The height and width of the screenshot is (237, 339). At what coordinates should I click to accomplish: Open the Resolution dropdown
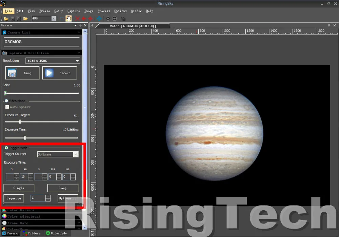point(53,61)
